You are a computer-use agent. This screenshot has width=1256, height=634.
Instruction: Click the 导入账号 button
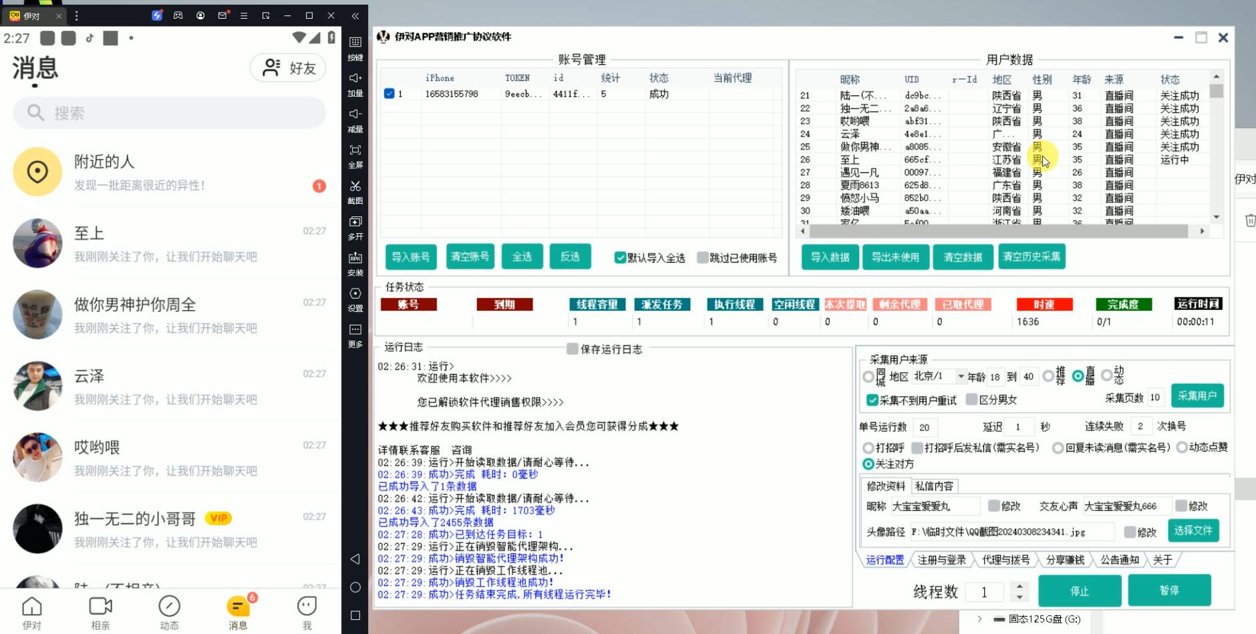[411, 257]
